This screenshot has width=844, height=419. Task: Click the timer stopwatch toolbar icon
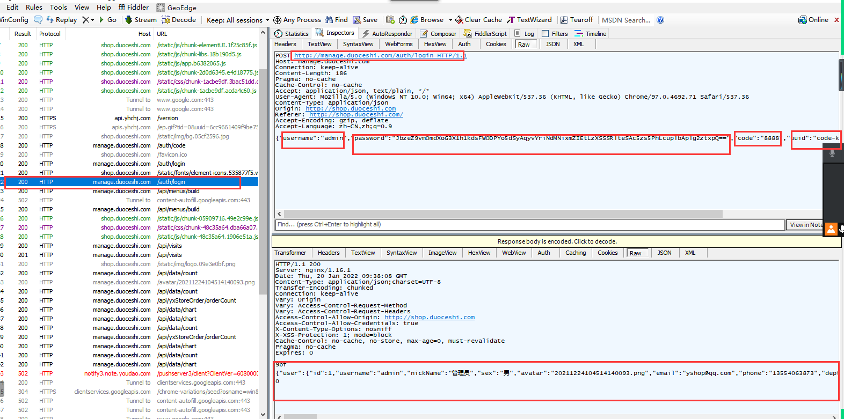click(403, 20)
